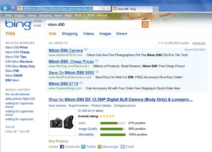Open the Expert reviews link
The width and height of the screenshot is (212, 152).
79,105
